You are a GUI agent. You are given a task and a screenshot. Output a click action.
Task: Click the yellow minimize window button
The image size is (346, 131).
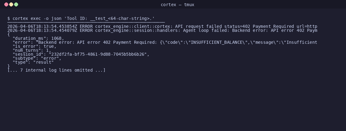point(11,4)
